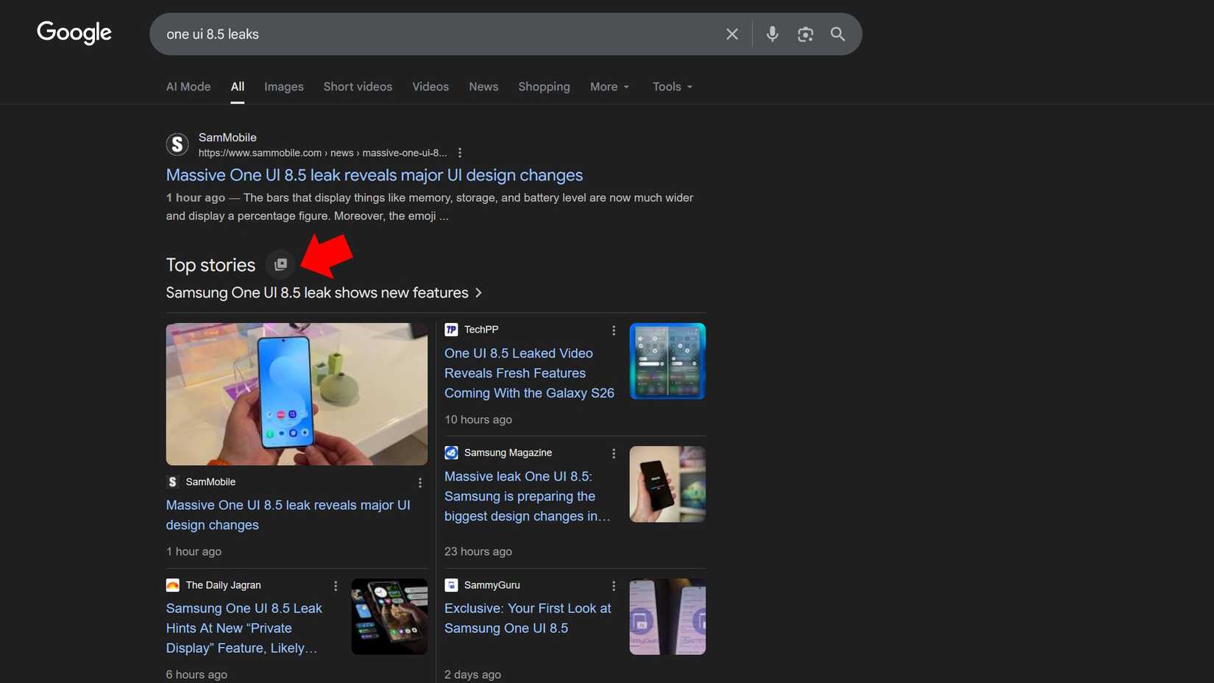Clear the search query with the X icon
Image resolution: width=1214 pixels, height=683 pixels.
[x=731, y=34]
